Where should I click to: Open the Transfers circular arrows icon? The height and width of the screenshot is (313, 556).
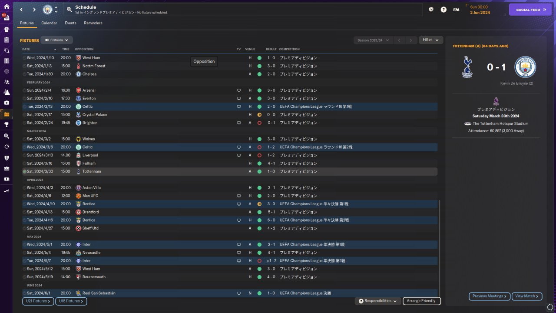click(7, 147)
